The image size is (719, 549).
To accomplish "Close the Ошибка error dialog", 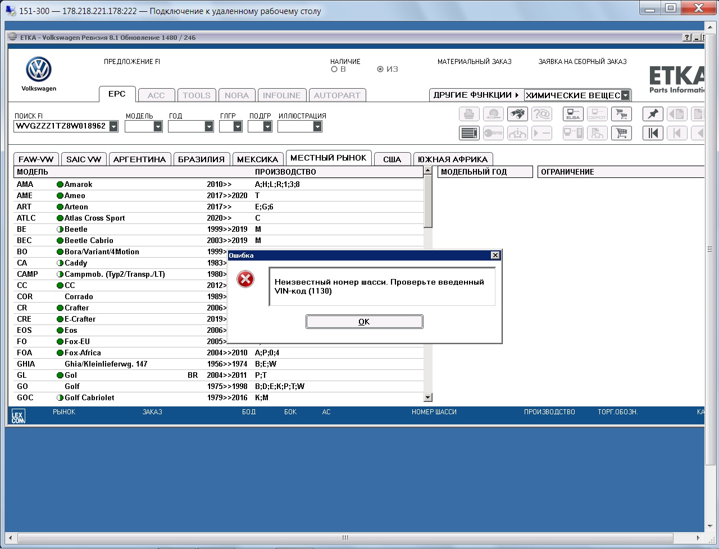I will coord(495,255).
